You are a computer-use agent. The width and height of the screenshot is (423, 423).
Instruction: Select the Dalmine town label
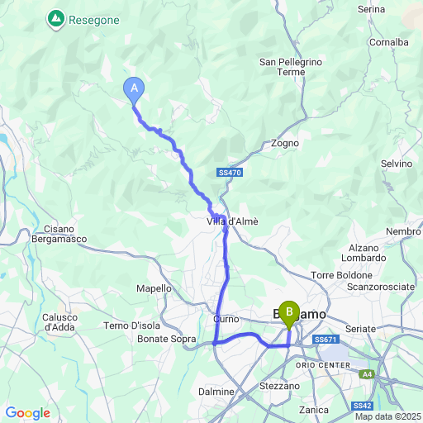coord(216,392)
